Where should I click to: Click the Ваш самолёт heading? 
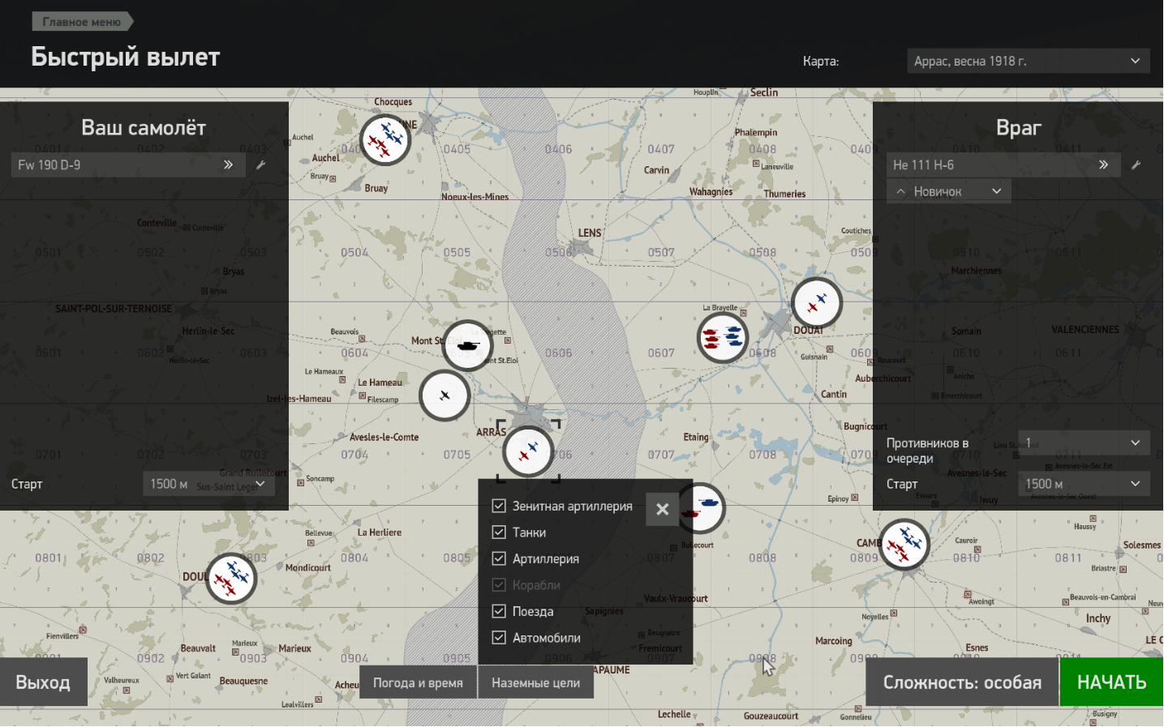[144, 127]
